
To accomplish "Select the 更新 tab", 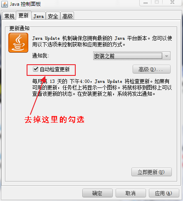I will coord(24,15).
